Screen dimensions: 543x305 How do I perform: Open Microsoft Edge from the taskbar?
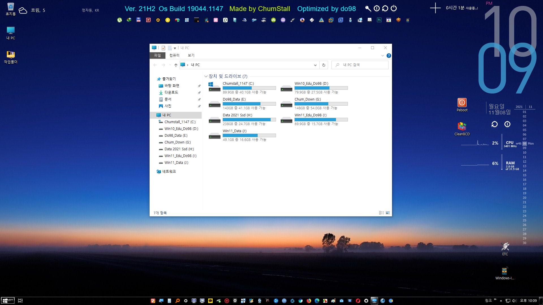point(317,301)
